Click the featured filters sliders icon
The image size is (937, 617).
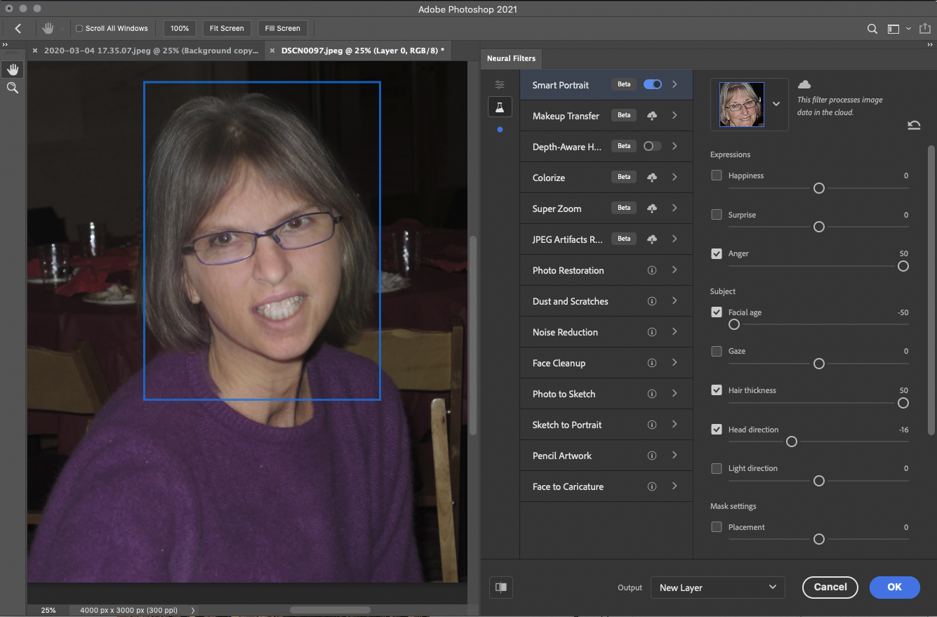click(500, 85)
